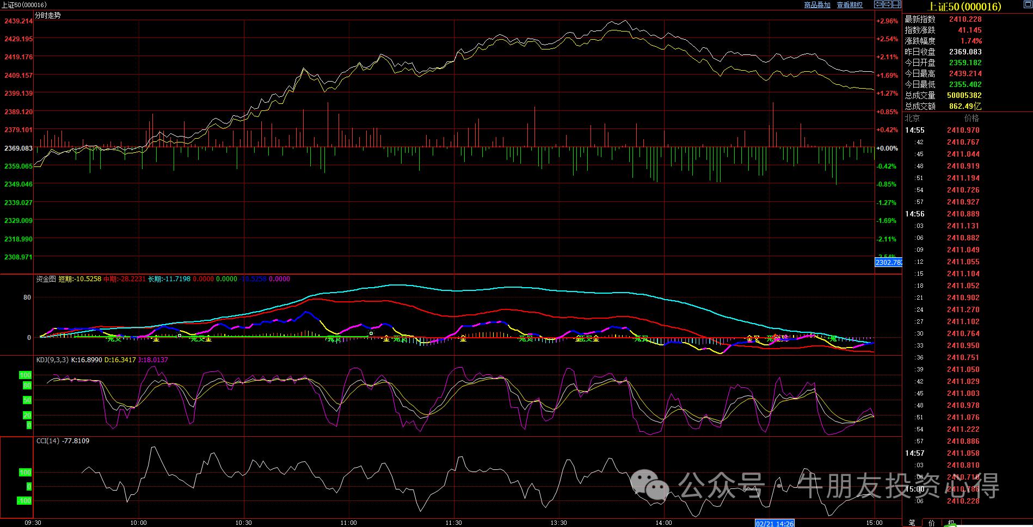Switch to the 笔 tab
Screen dimensions: 1033x527
[912, 523]
